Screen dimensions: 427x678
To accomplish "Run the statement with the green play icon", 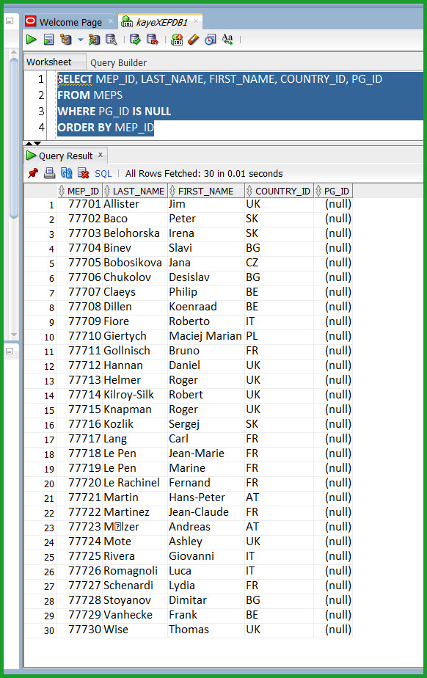I will pyautogui.click(x=31, y=40).
